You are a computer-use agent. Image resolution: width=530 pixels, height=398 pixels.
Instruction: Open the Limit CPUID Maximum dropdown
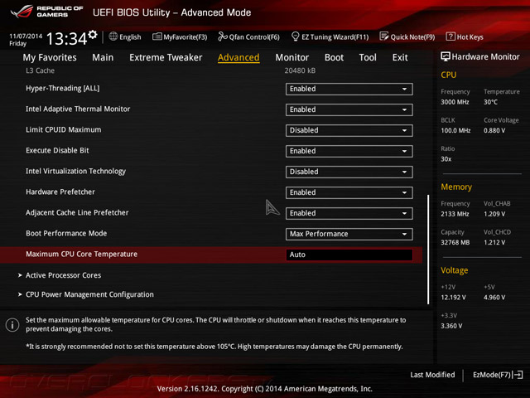(349, 130)
